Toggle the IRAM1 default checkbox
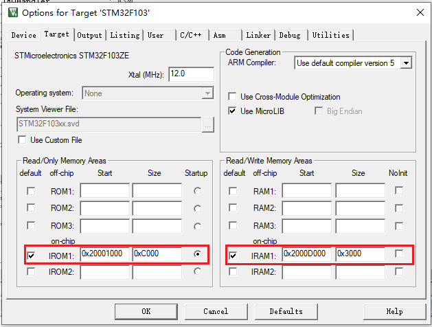Image resolution: width=432 pixels, height=327 pixels. (233, 256)
